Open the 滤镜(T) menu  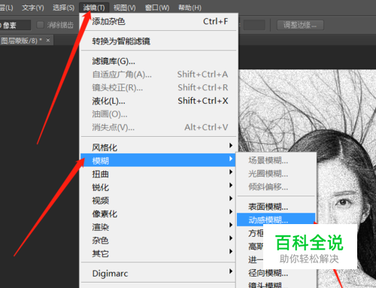[x=94, y=8]
